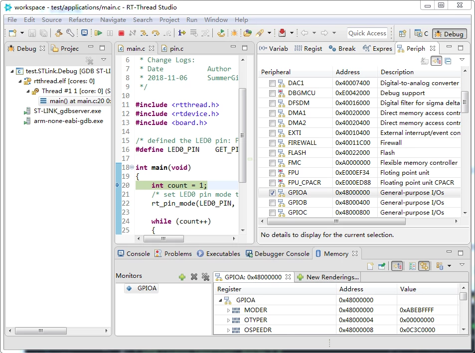Check the DAC1 peripheral checkbox
The width and height of the screenshot is (475, 353).
[272, 83]
